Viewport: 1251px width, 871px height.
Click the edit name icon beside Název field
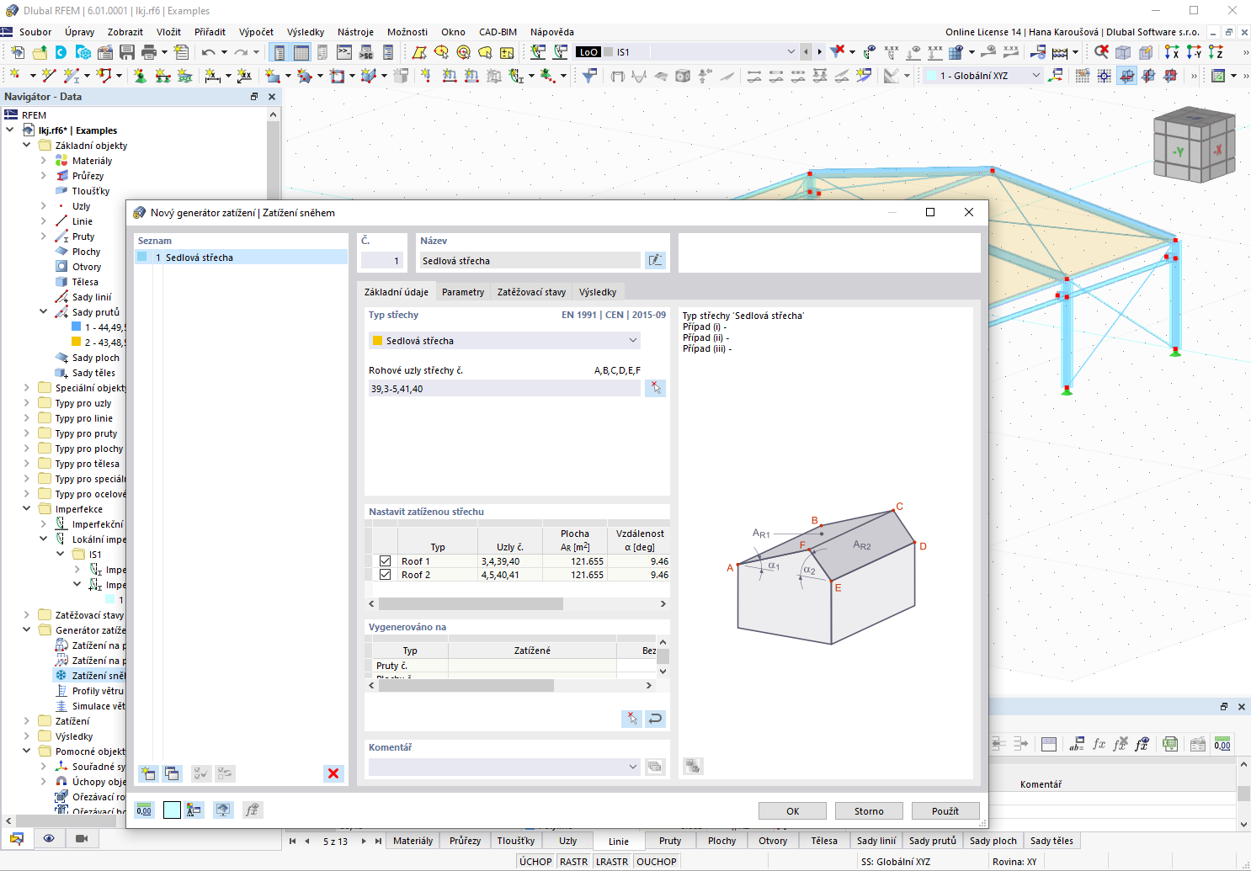click(x=655, y=261)
